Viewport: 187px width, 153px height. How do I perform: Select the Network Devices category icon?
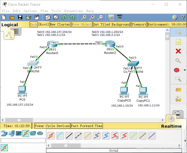[4, 133]
